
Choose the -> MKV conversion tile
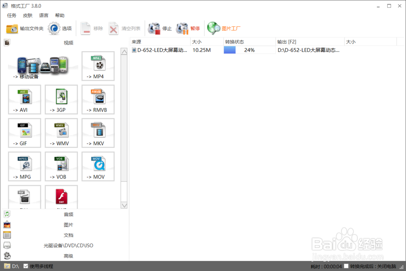[98, 133]
